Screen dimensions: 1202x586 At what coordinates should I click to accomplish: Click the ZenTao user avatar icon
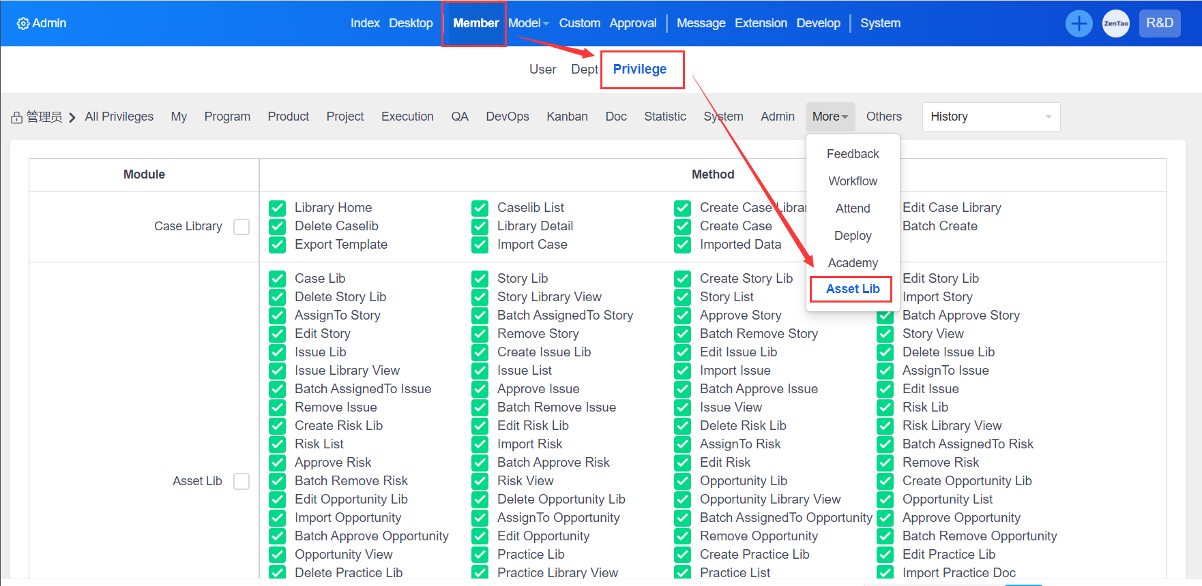pos(1115,24)
